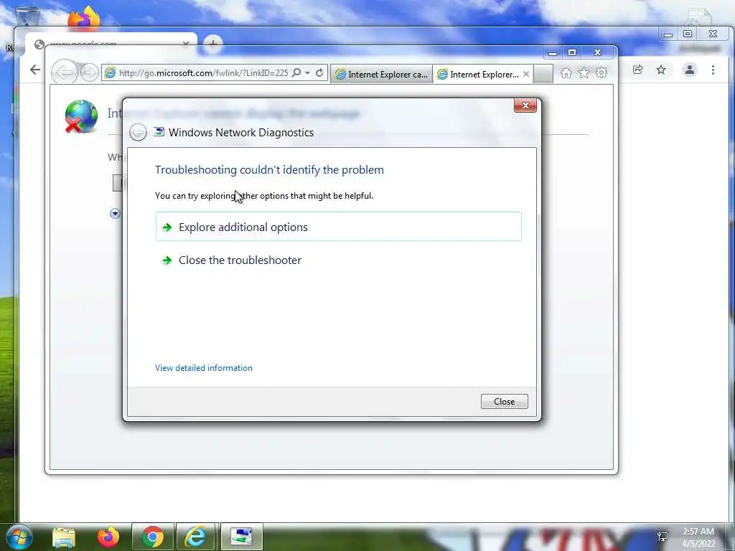Open Firefox desktop shortcut icon
Image resolution: width=735 pixels, height=551 pixels.
coord(85,18)
